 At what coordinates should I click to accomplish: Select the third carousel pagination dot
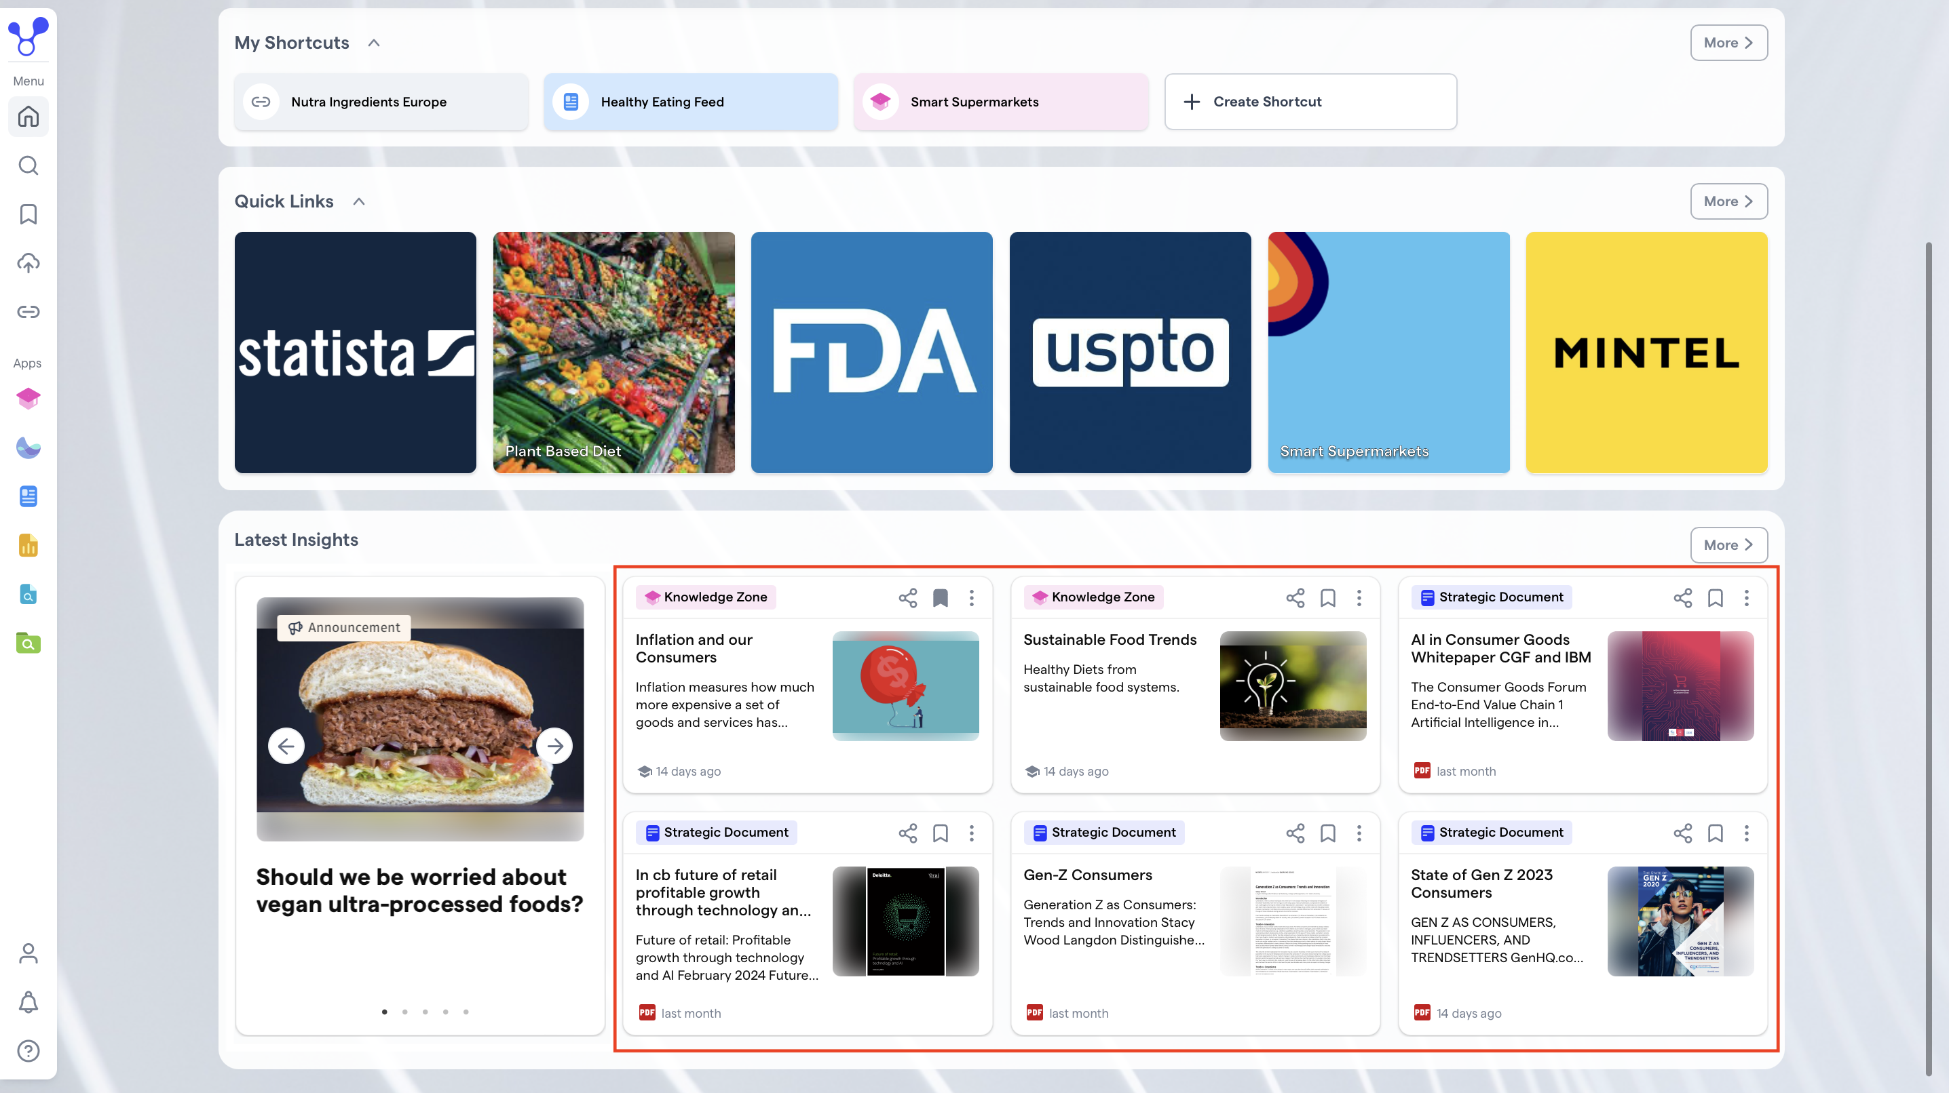[x=425, y=1012]
